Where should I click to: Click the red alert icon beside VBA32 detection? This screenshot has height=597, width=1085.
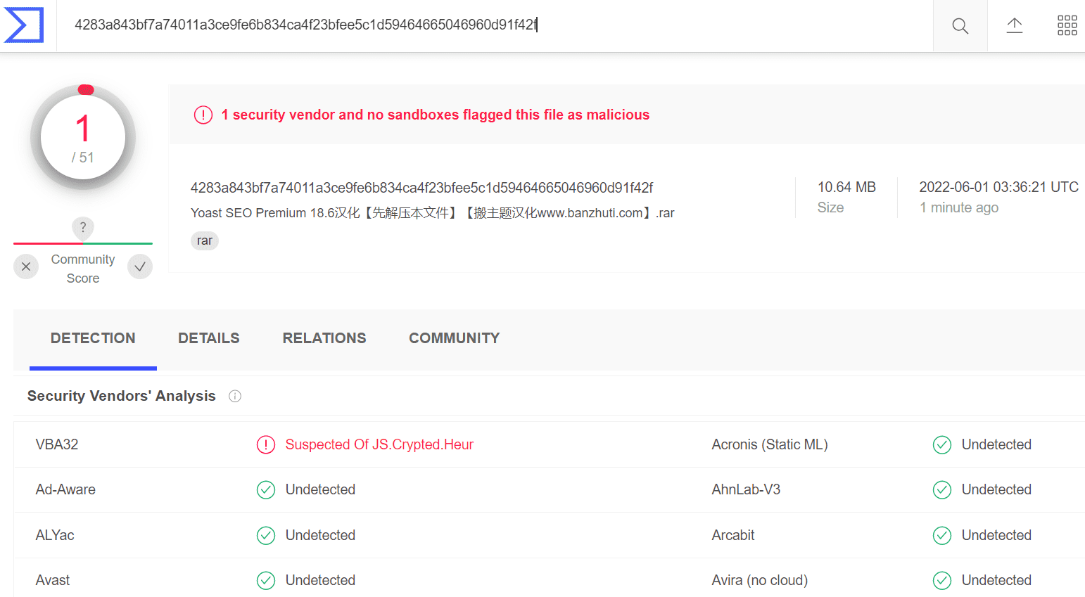tap(266, 445)
